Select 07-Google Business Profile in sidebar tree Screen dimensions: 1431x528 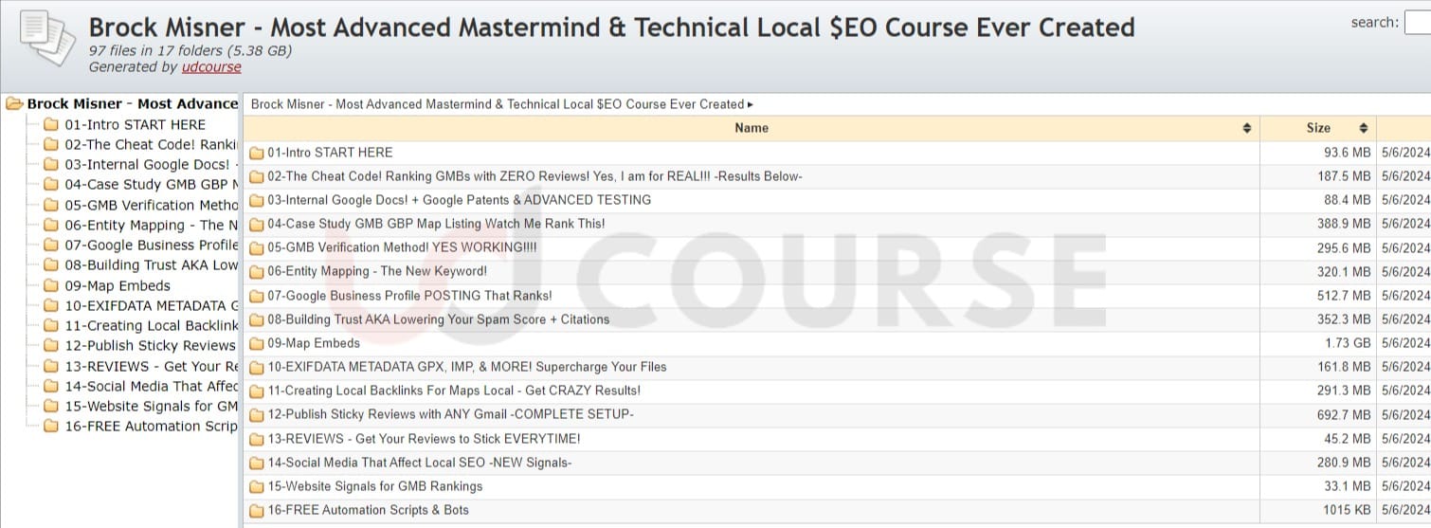pos(151,246)
